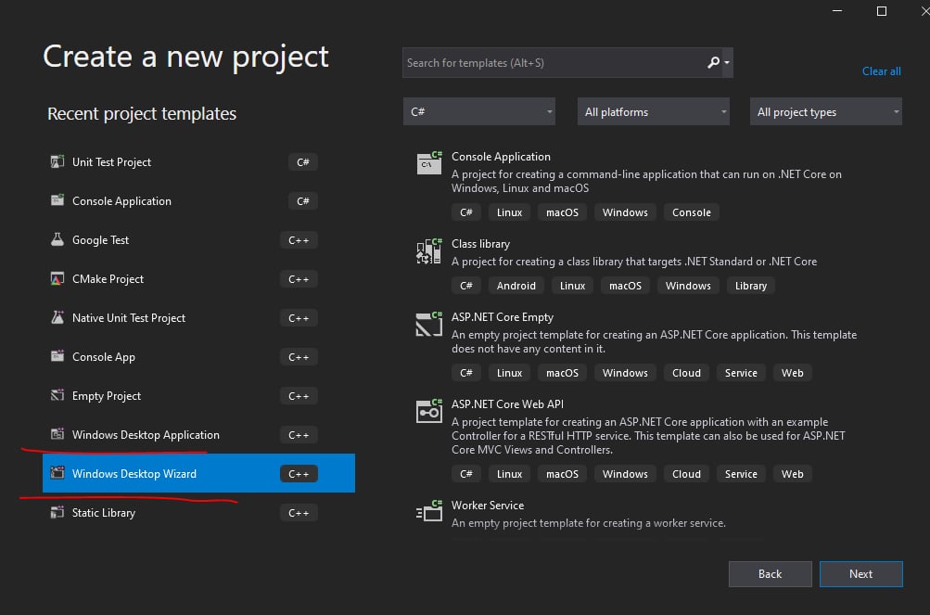Click the ASP.NET Core Web API icon

tap(429, 411)
